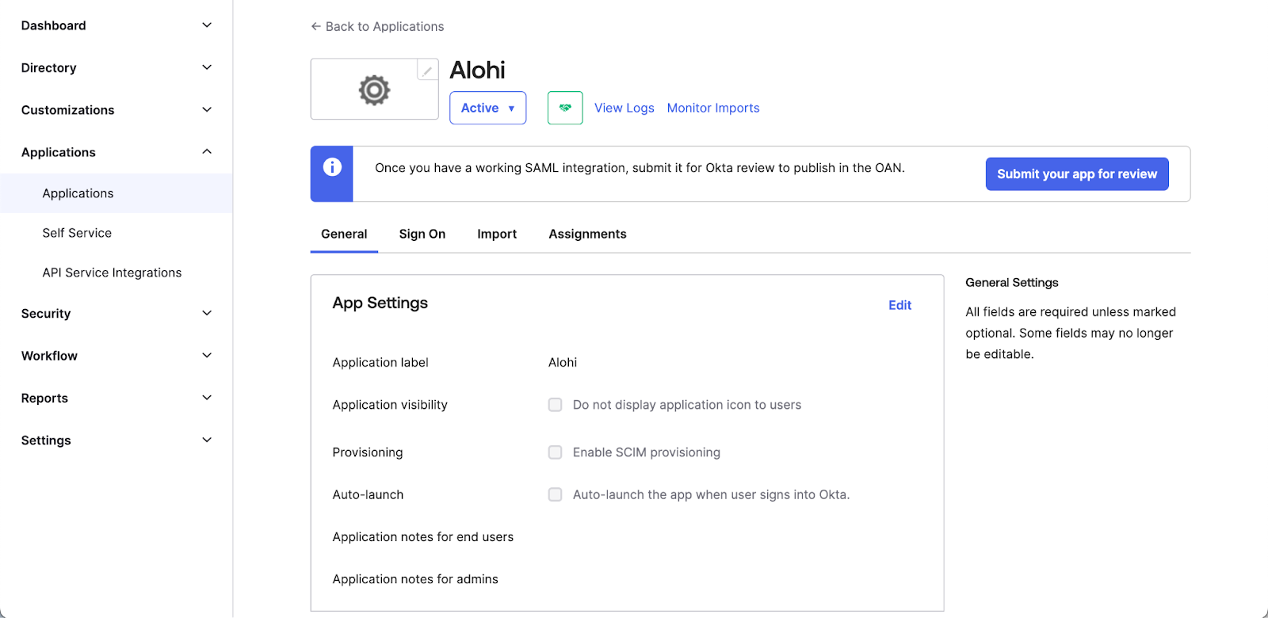The image size is (1268, 618).
Task: Click the gear logo image of Alohi
Action: click(x=374, y=90)
